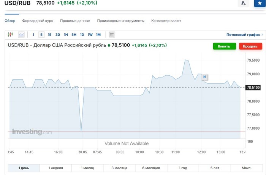Open the Обзор tab
This screenshot has width=266, height=175.
point(10,21)
